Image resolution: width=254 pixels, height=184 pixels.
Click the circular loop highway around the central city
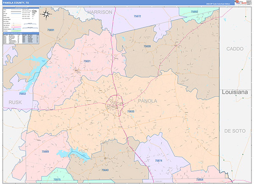click(115, 105)
